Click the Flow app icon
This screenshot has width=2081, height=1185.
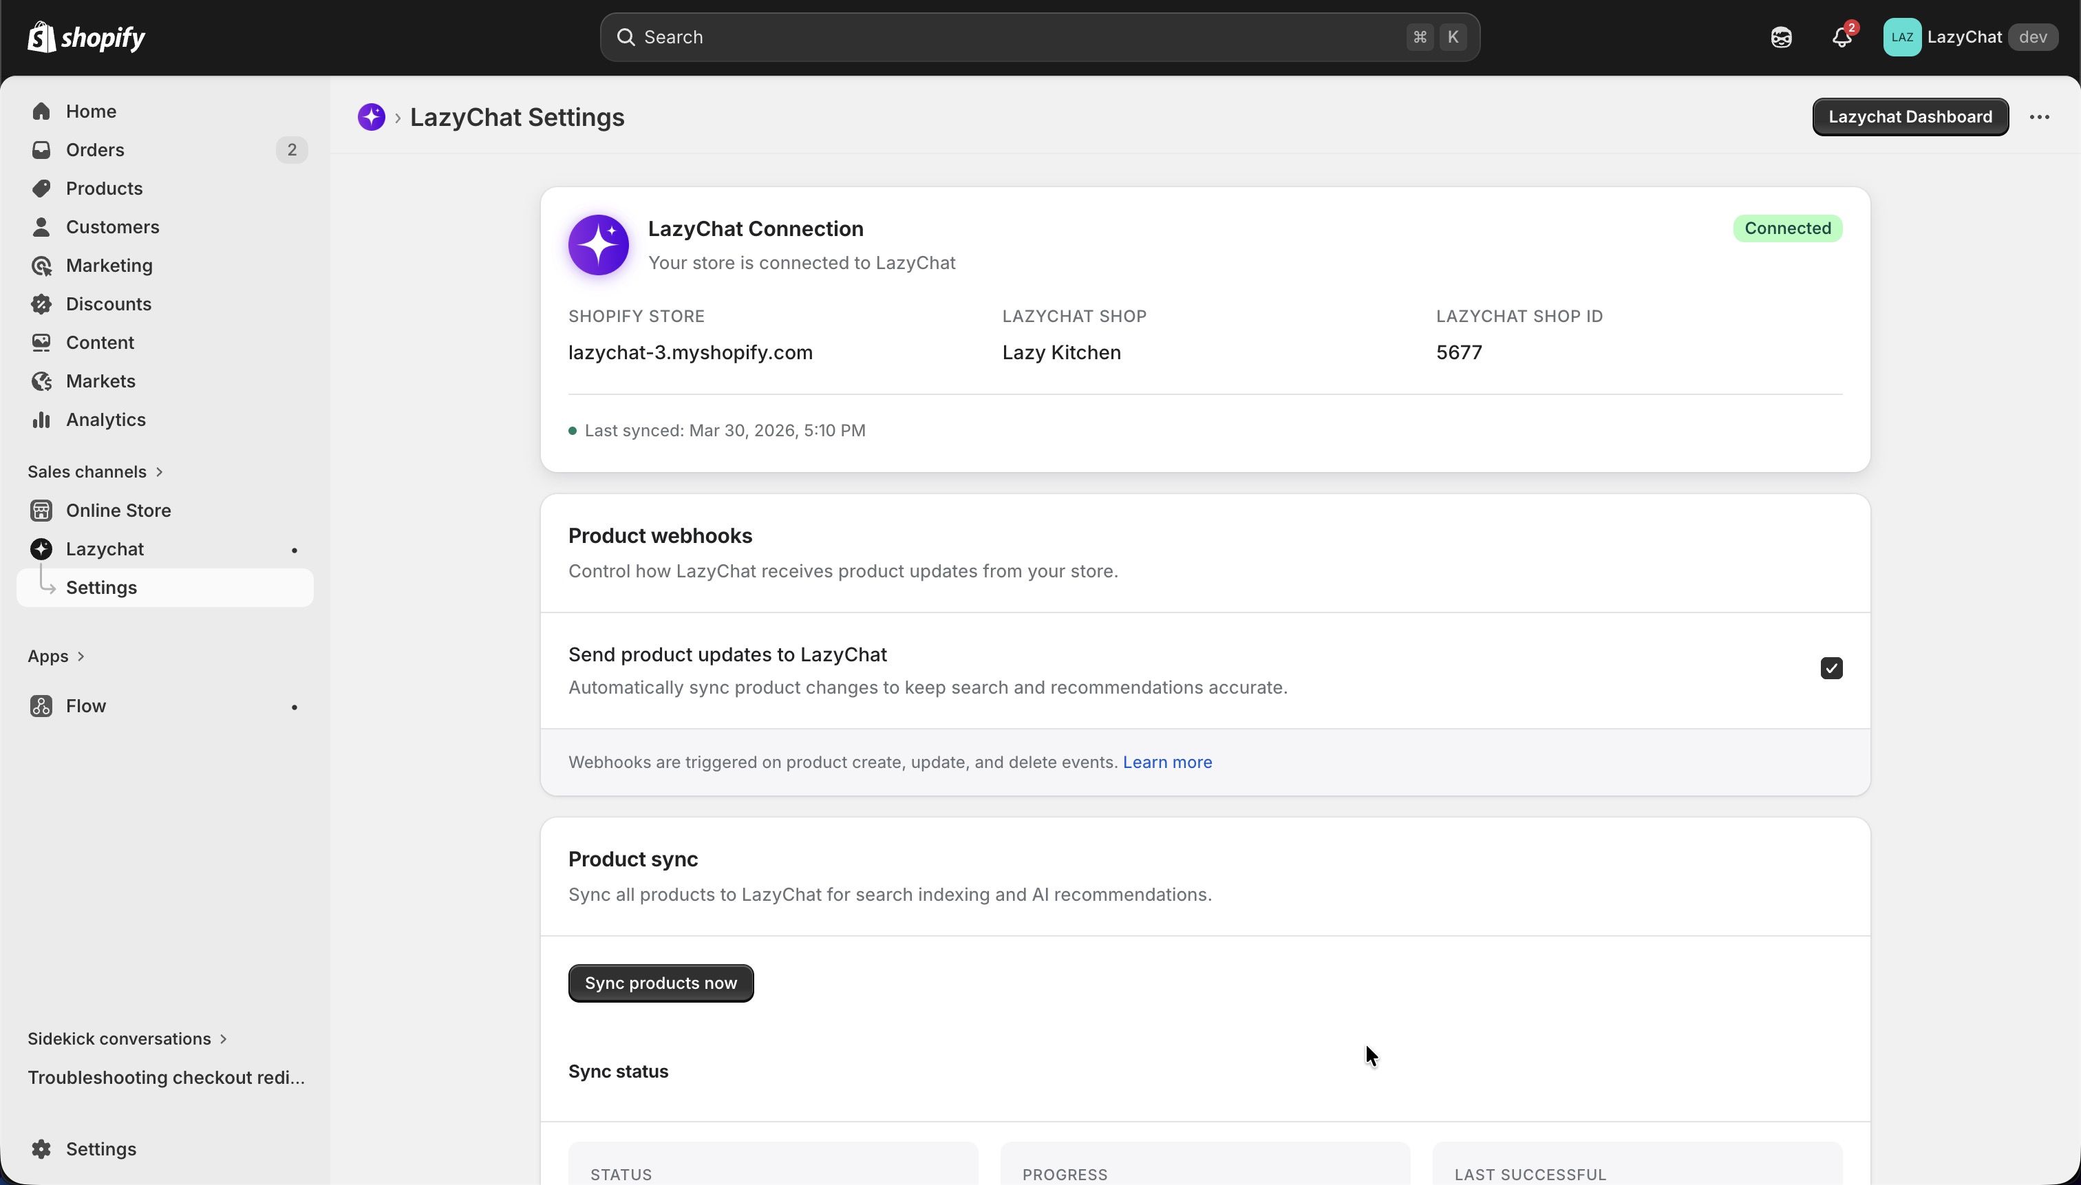point(41,707)
